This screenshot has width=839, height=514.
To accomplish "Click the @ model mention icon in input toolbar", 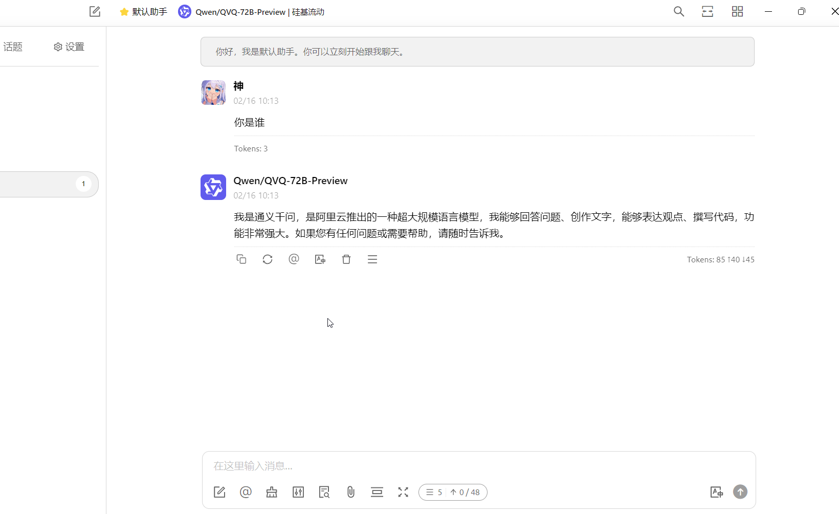I will pyautogui.click(x=246, y=492).
